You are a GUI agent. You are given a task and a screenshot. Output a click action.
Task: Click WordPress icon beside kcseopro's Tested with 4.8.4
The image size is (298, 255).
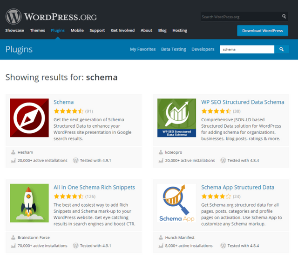click(x=223, y=160)
